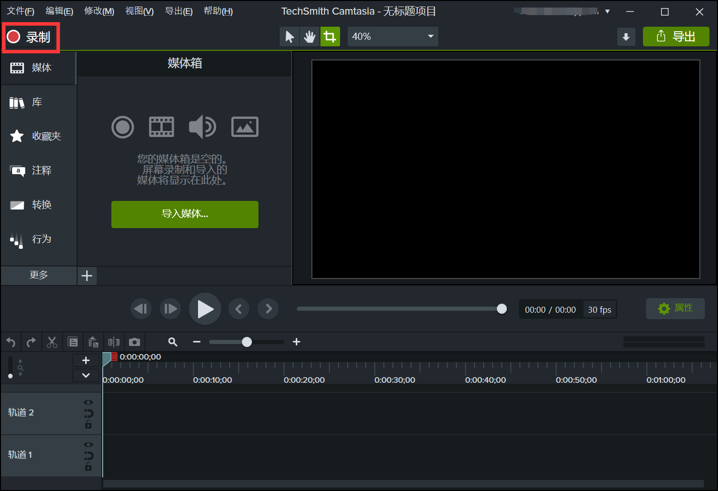Screen dimensions: 718x491
Task: Click the timeline zoom in plus button
Action: [x=296, y=342]
